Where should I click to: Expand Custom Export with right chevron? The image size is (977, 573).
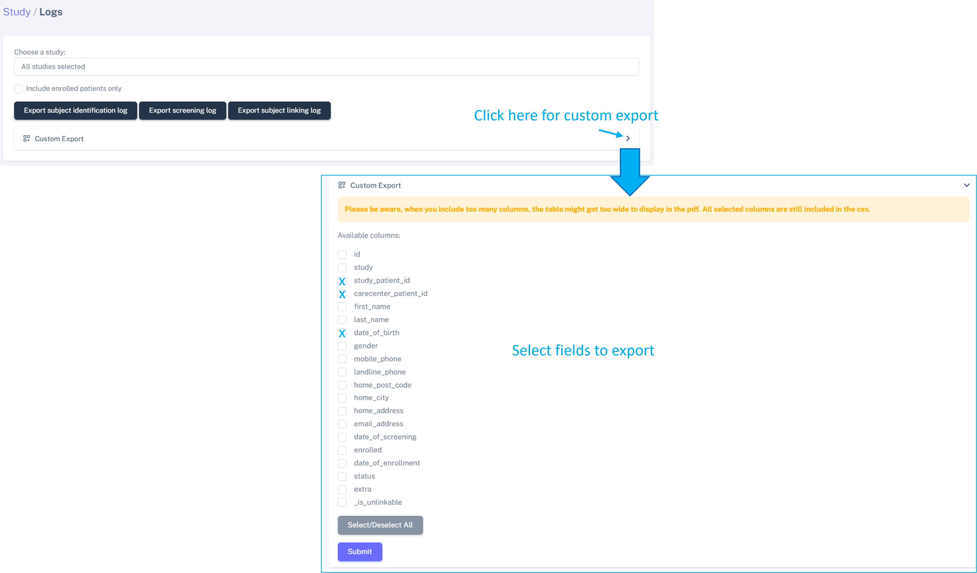(x=628, y=138)
